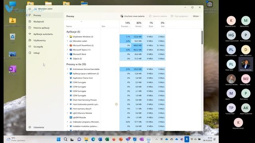Sort processes by Pamięć 80% column
This screenshot has width=255, height=143.
(x=137, y=24)
